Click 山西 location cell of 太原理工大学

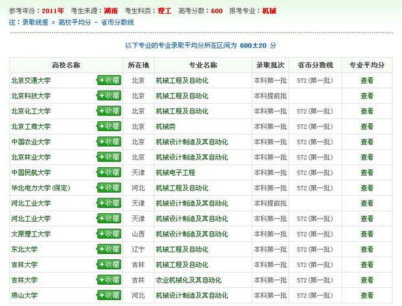(x=138, y=234)
